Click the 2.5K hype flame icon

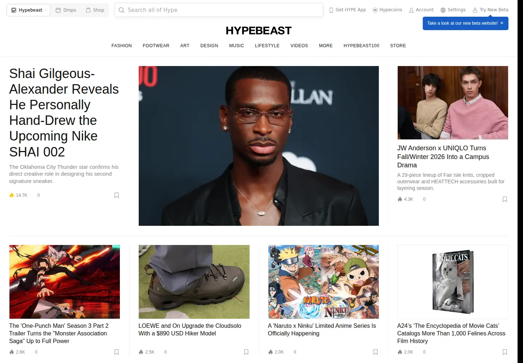141,352
